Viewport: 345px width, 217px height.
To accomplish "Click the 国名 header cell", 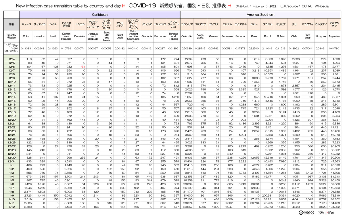I will tap(11, 24).
